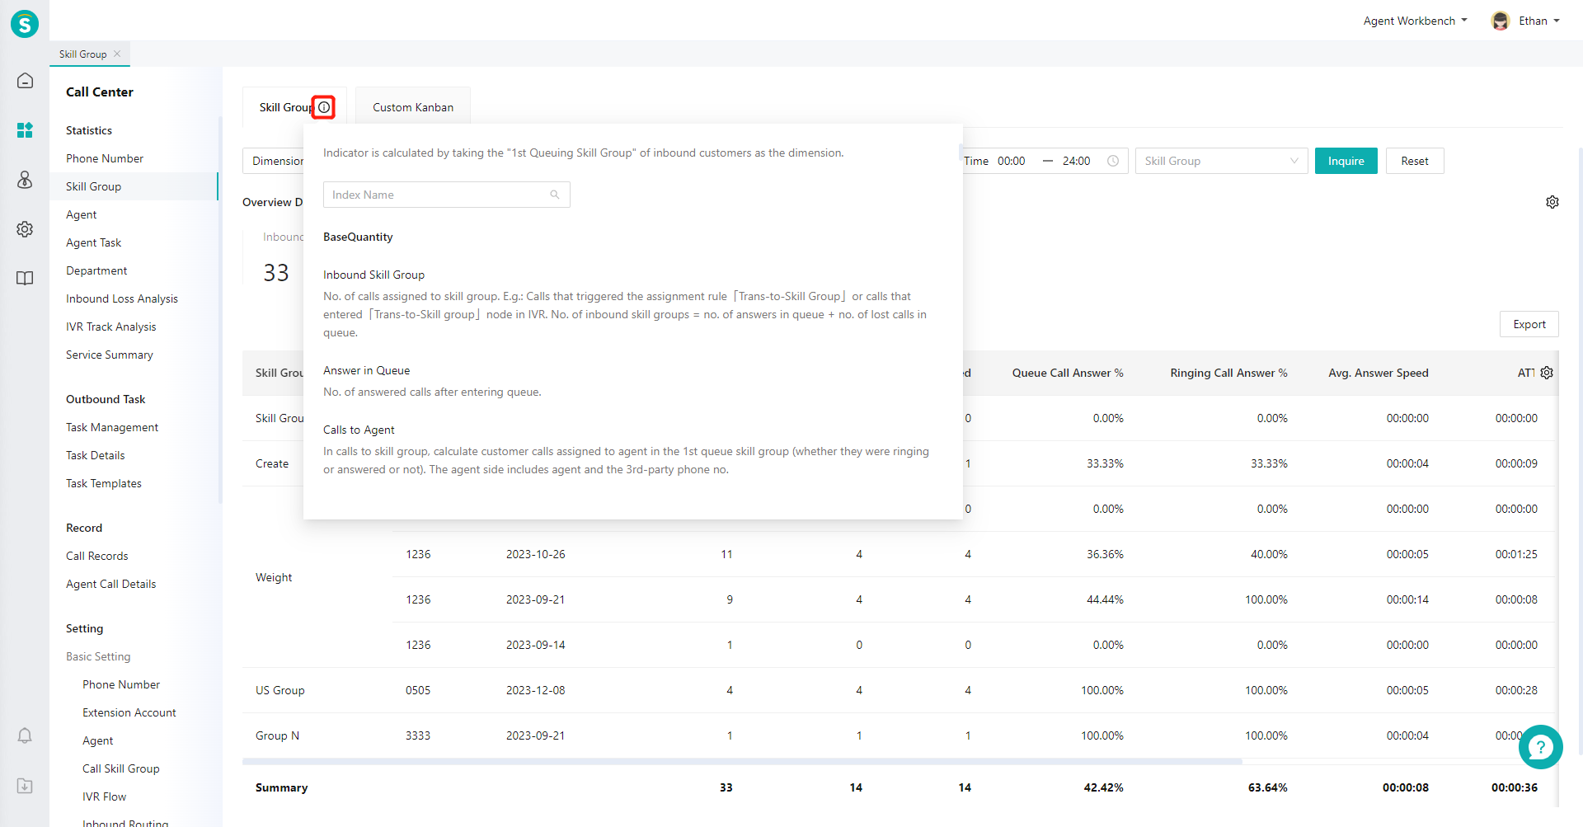Open Extension Account in sidebar

pos(129,712)
